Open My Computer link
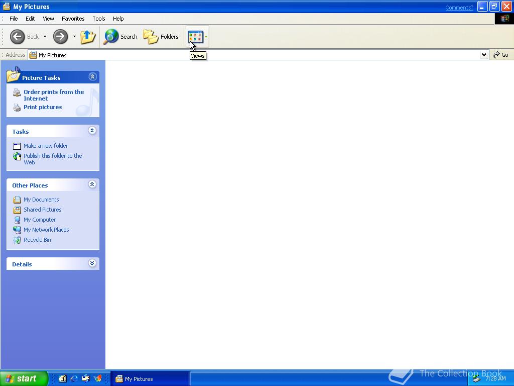The image size is (514, 386). [40, 220]
